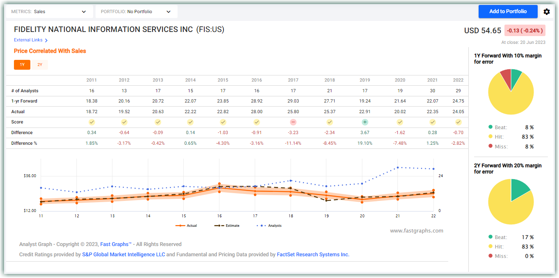Click the 2020 score check icon
This screenshot has width=559, height=278.
[400, 122]
